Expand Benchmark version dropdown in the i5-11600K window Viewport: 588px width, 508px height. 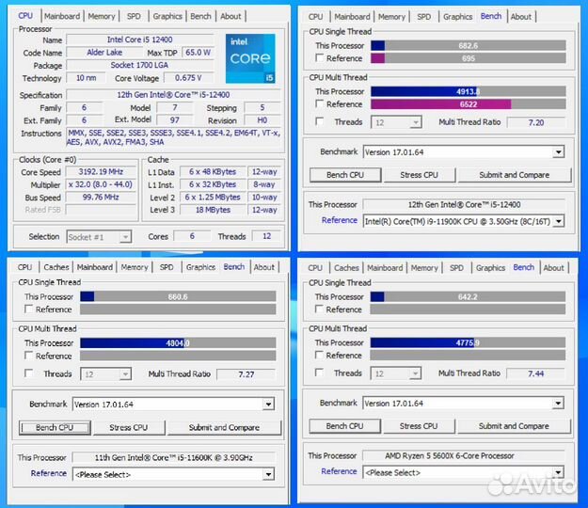coord(173,405)
